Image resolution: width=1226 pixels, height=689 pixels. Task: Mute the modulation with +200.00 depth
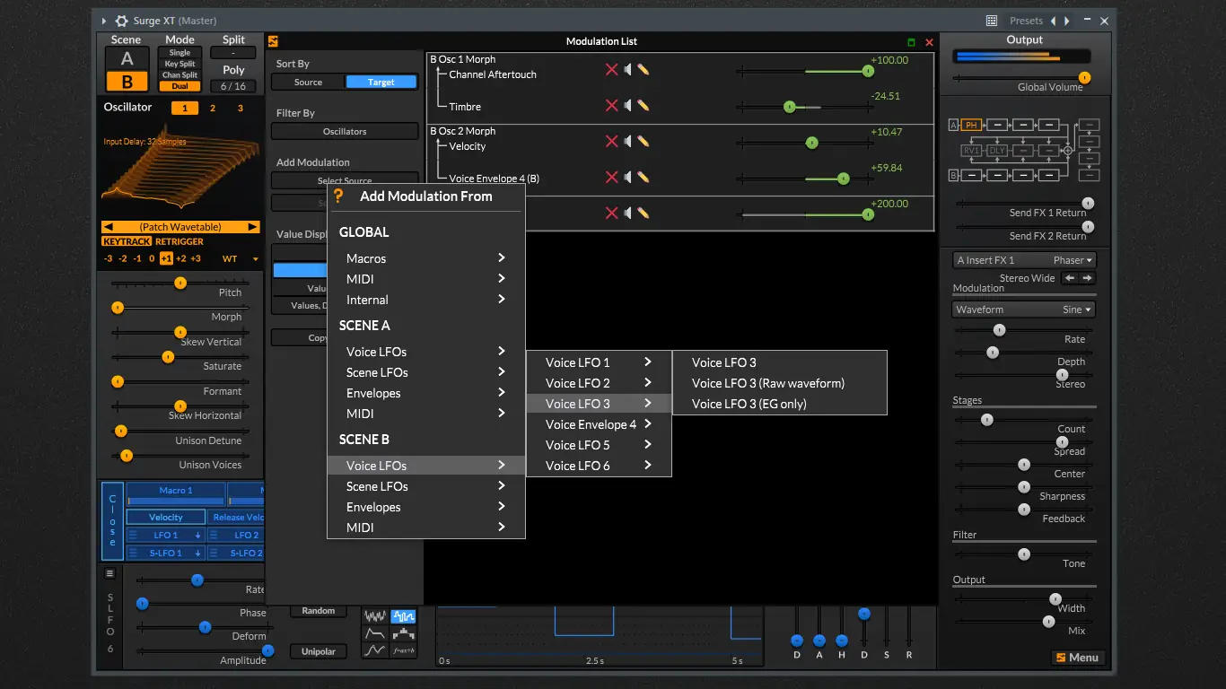[628, 214]
